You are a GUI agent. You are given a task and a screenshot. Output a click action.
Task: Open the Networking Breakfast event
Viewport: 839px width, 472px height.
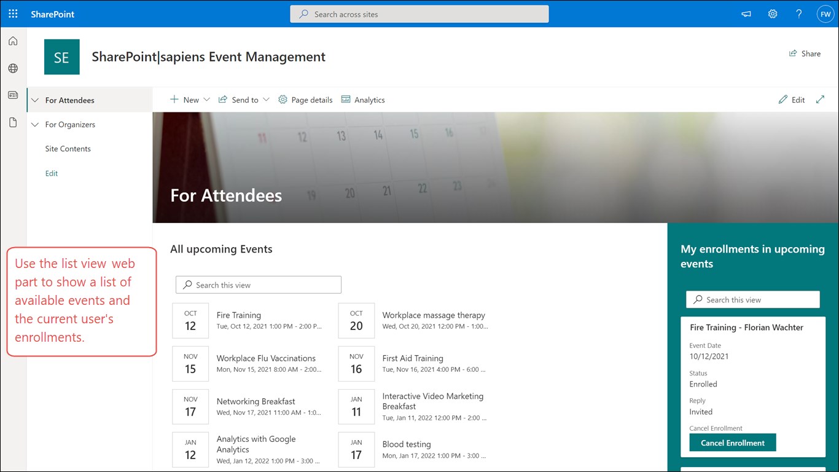tap(256, 401)
